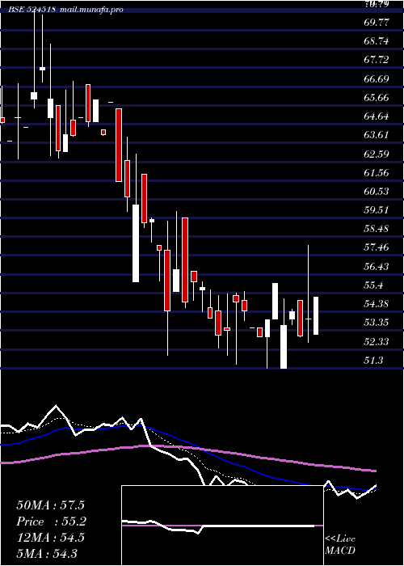This screenshot has width=404, height=566.
Task: Click the 64.64 price level label
Action: click(x=377, y=116)
